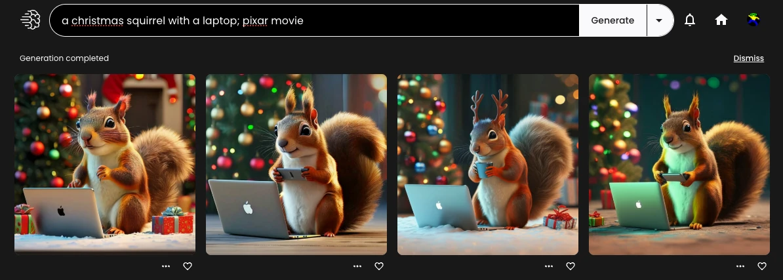Click the brain logo icon
783x280 pixels.
30,20
